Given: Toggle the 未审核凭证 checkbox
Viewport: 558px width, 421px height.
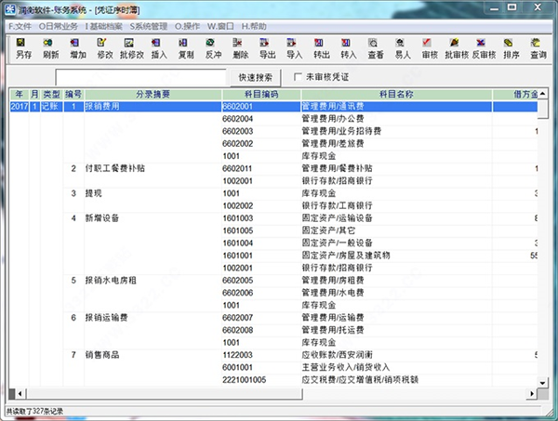Looking at the screenshot, I should [299, 76].
